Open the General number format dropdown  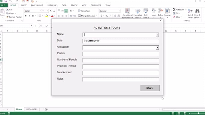[119, 11]
